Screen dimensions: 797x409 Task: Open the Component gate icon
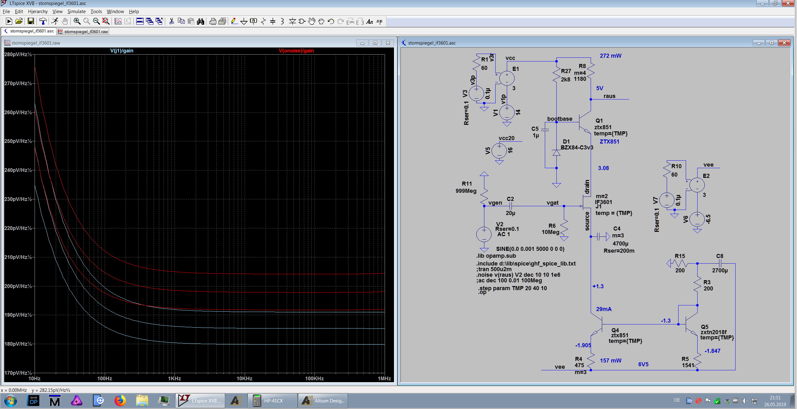[302, 21]
